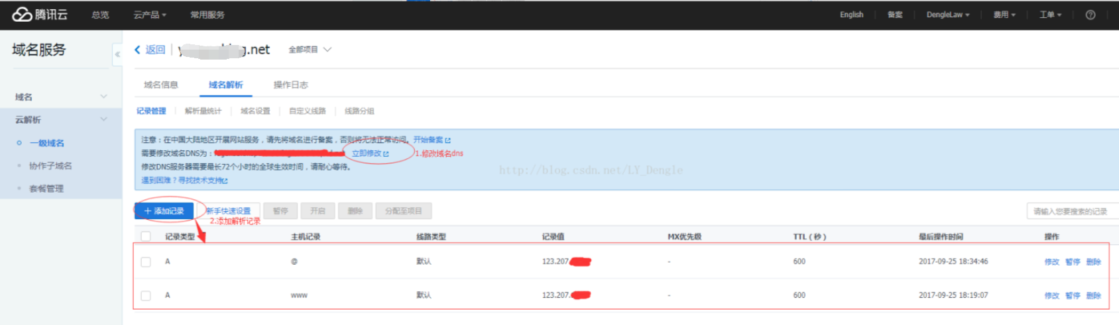The width and height of the screenshot is (1119, 325).
Task: Click the 记录类型 column header
Action: pos(180,236)
